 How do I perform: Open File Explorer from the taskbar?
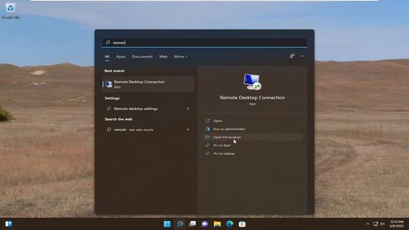coord(217,224)
